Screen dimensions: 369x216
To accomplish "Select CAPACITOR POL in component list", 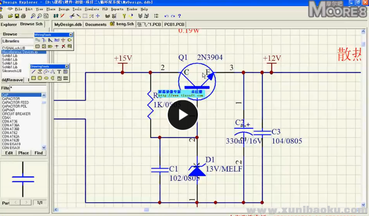I will [x=15, y=106].
